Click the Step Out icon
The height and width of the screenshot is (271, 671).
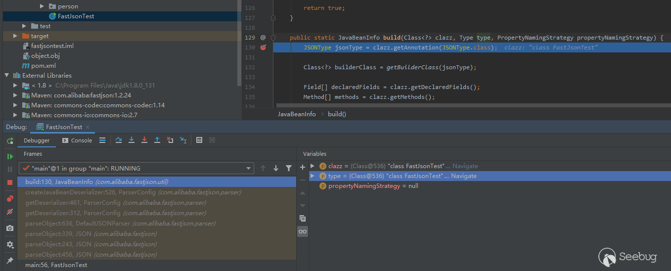pos(157,140)
